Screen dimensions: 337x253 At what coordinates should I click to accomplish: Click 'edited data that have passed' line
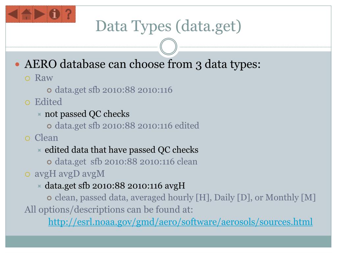(x=121, y=150)
